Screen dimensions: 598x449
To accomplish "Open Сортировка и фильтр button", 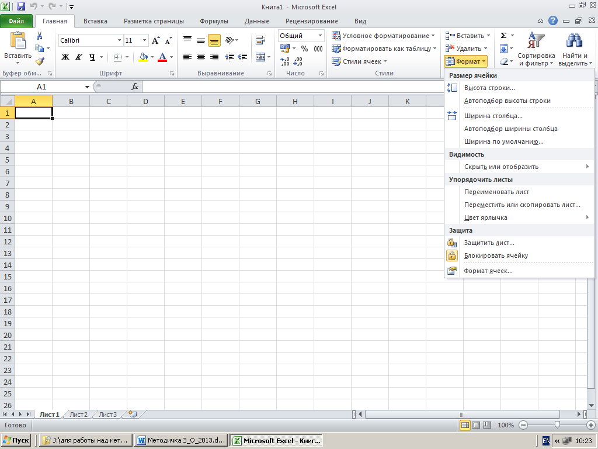I will (x=536, y=49).
